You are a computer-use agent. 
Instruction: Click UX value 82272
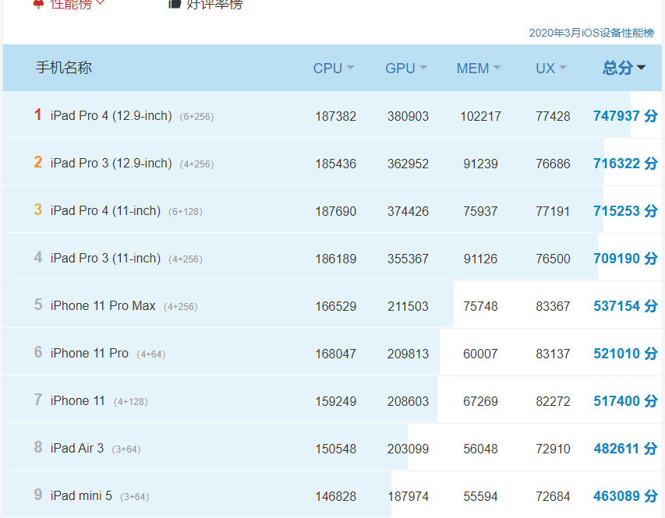553,401
